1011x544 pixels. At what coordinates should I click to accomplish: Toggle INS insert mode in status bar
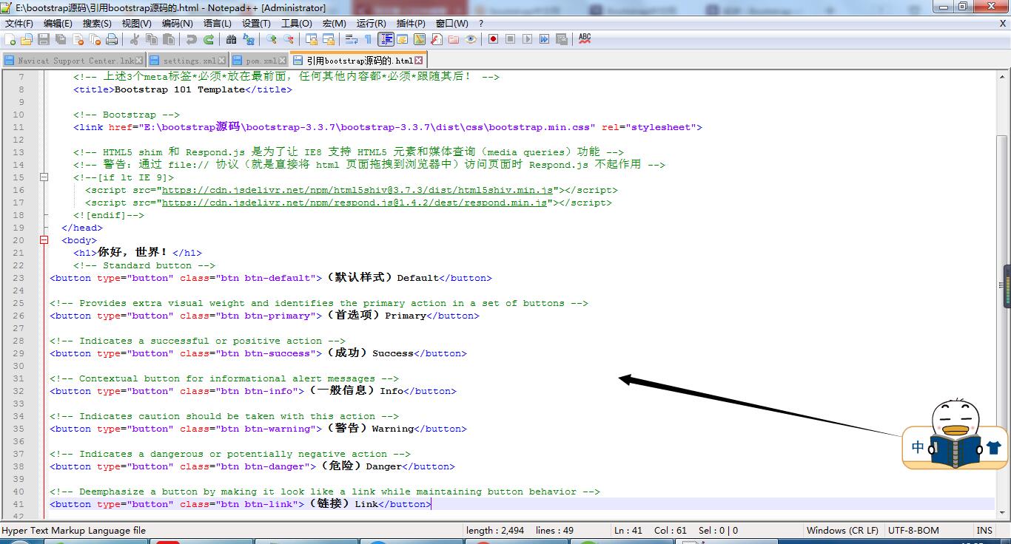[x=984, y=530]
